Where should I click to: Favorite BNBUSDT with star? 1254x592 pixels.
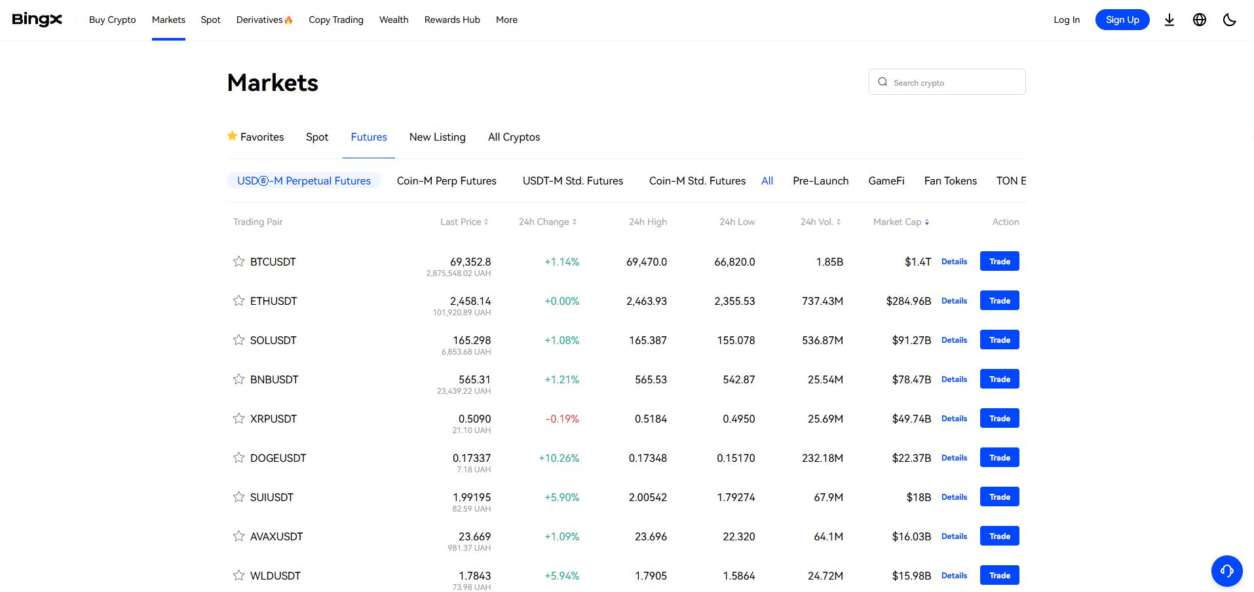[x=238, y=379]
